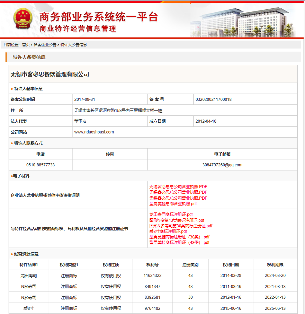Image resolution: width=305 pixels, height=314 pixels.
Task: Click the national emblem logo in header
Action: pos(23,19)
